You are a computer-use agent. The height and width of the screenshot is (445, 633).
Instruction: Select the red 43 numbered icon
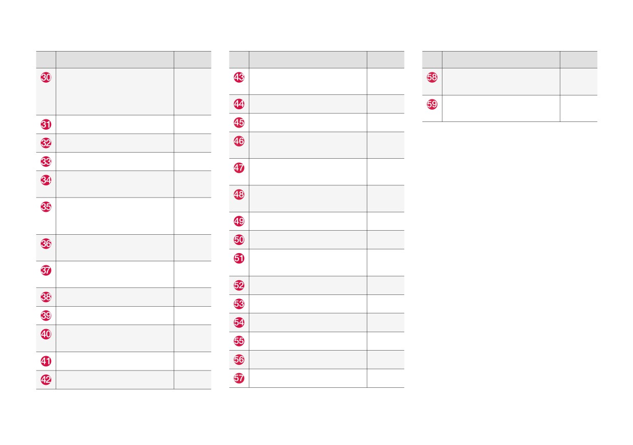pos(239,78)
